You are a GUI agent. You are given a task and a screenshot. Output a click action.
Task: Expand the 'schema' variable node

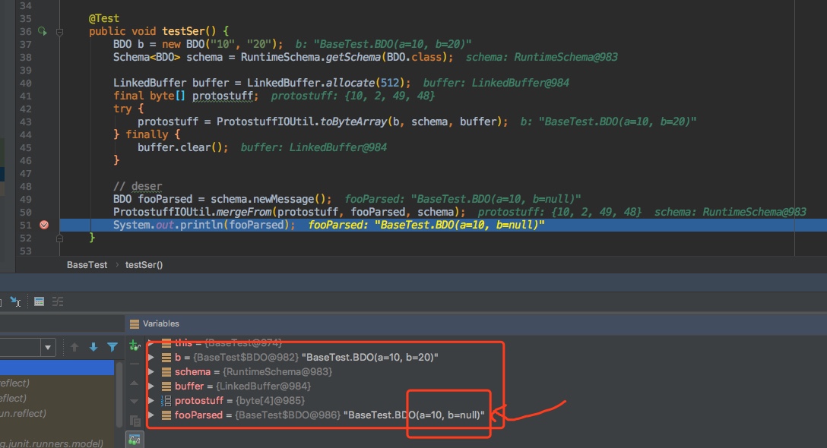151,372
